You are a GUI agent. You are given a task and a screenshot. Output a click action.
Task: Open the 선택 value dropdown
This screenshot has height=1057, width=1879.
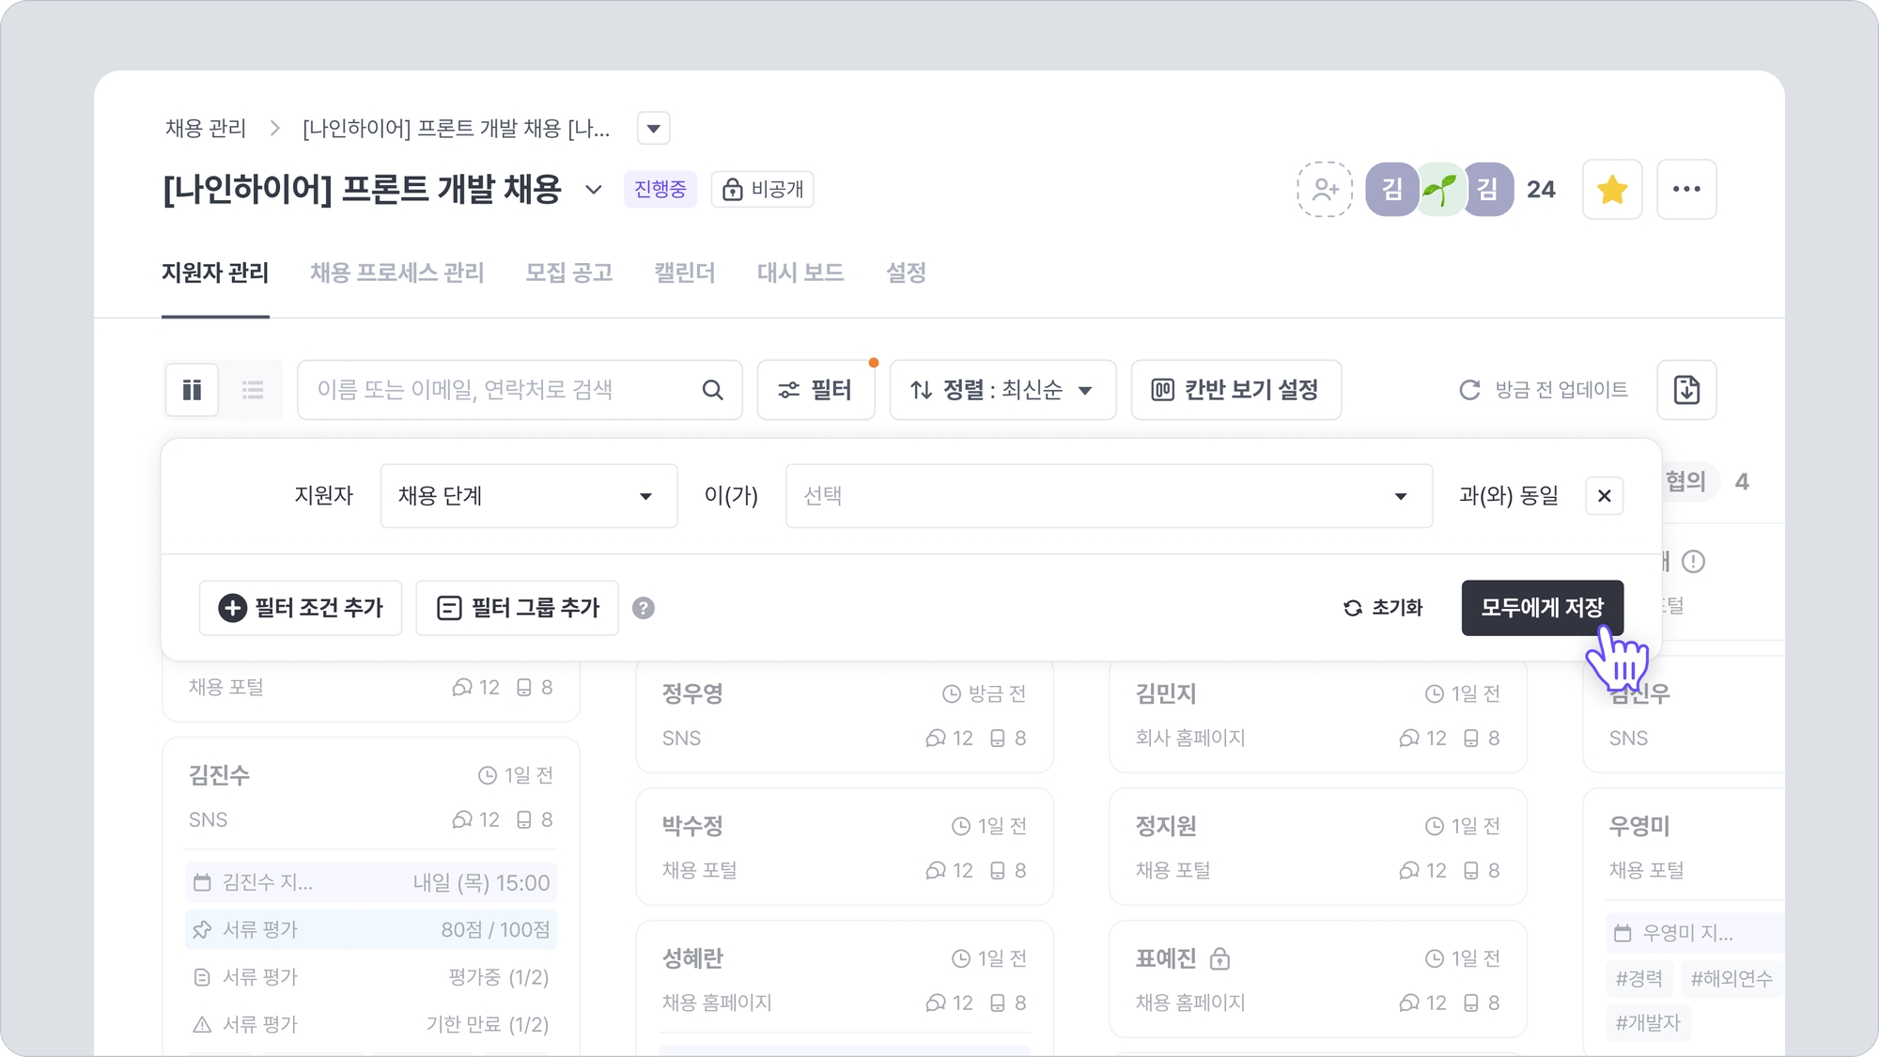click(x=1109, y=495)
